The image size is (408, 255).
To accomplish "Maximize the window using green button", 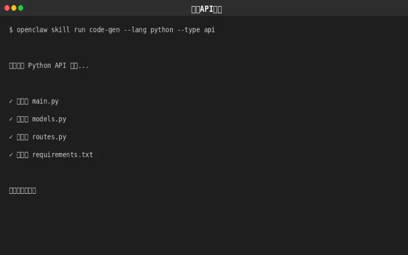I will tap(20, 8).
